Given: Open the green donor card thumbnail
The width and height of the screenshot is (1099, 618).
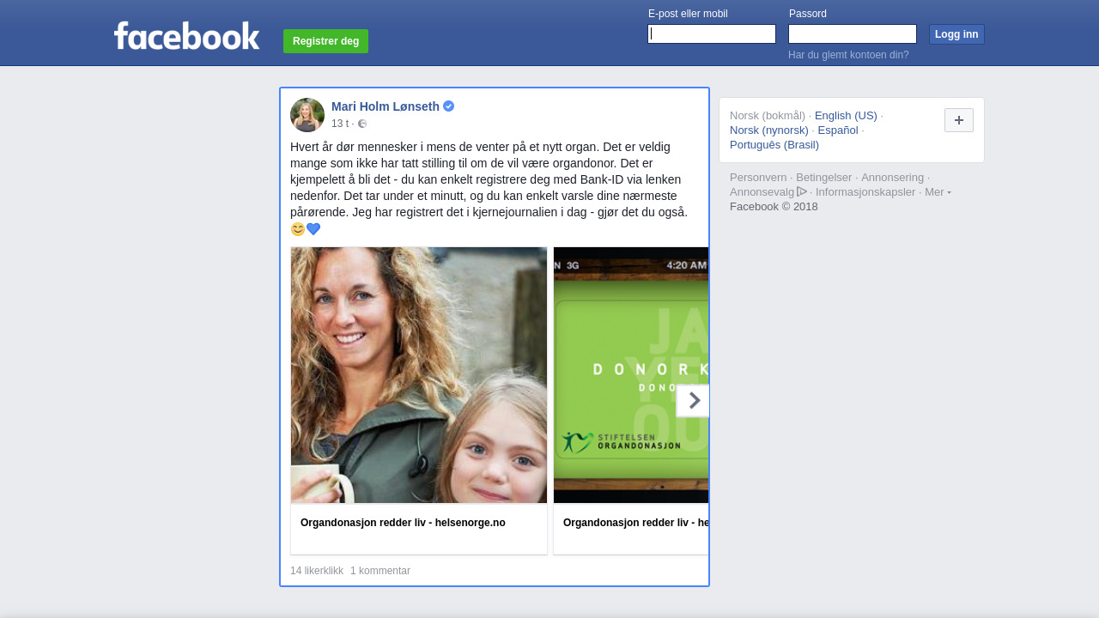Looking at the screenshot, I should (631, 375).
